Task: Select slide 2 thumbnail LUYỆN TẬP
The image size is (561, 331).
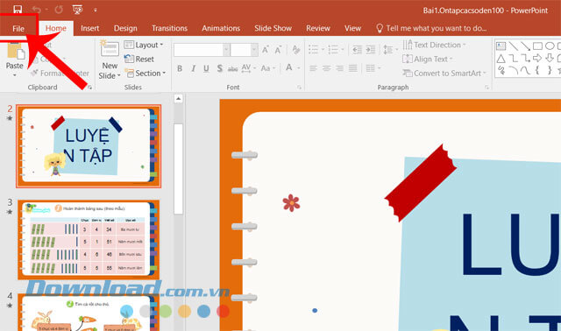Action: coord(89,146)
